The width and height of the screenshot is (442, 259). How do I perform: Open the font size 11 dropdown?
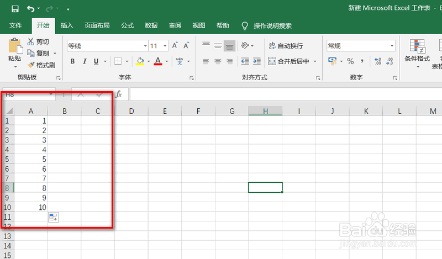165,46
